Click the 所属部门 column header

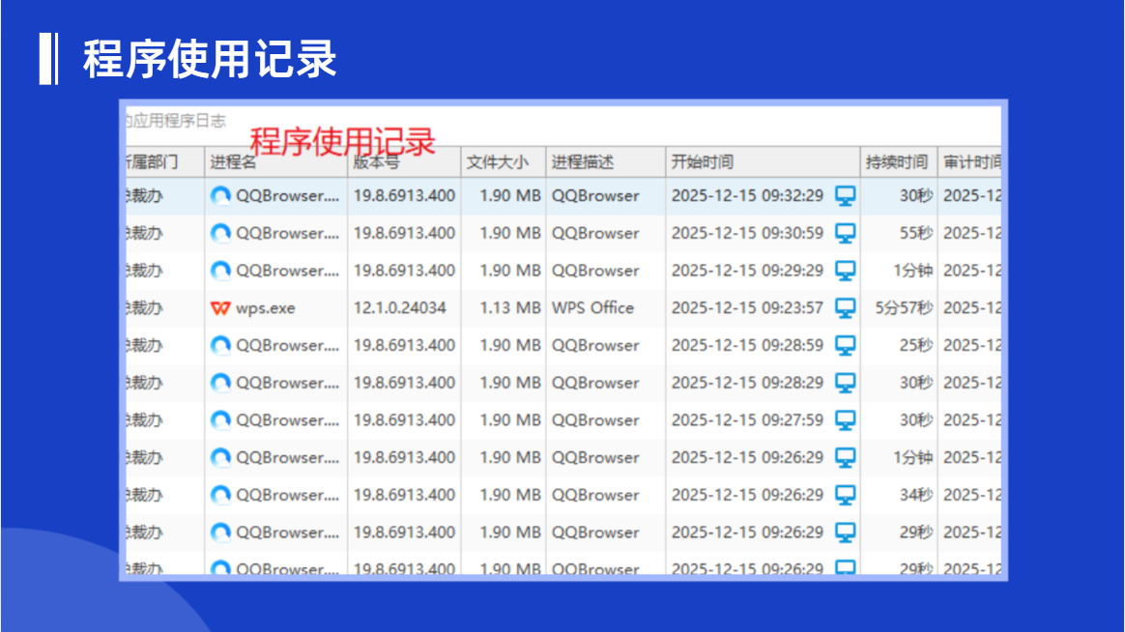coord(165,162)
